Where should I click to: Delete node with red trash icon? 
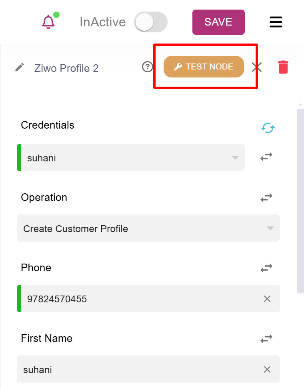coord(283,67)
